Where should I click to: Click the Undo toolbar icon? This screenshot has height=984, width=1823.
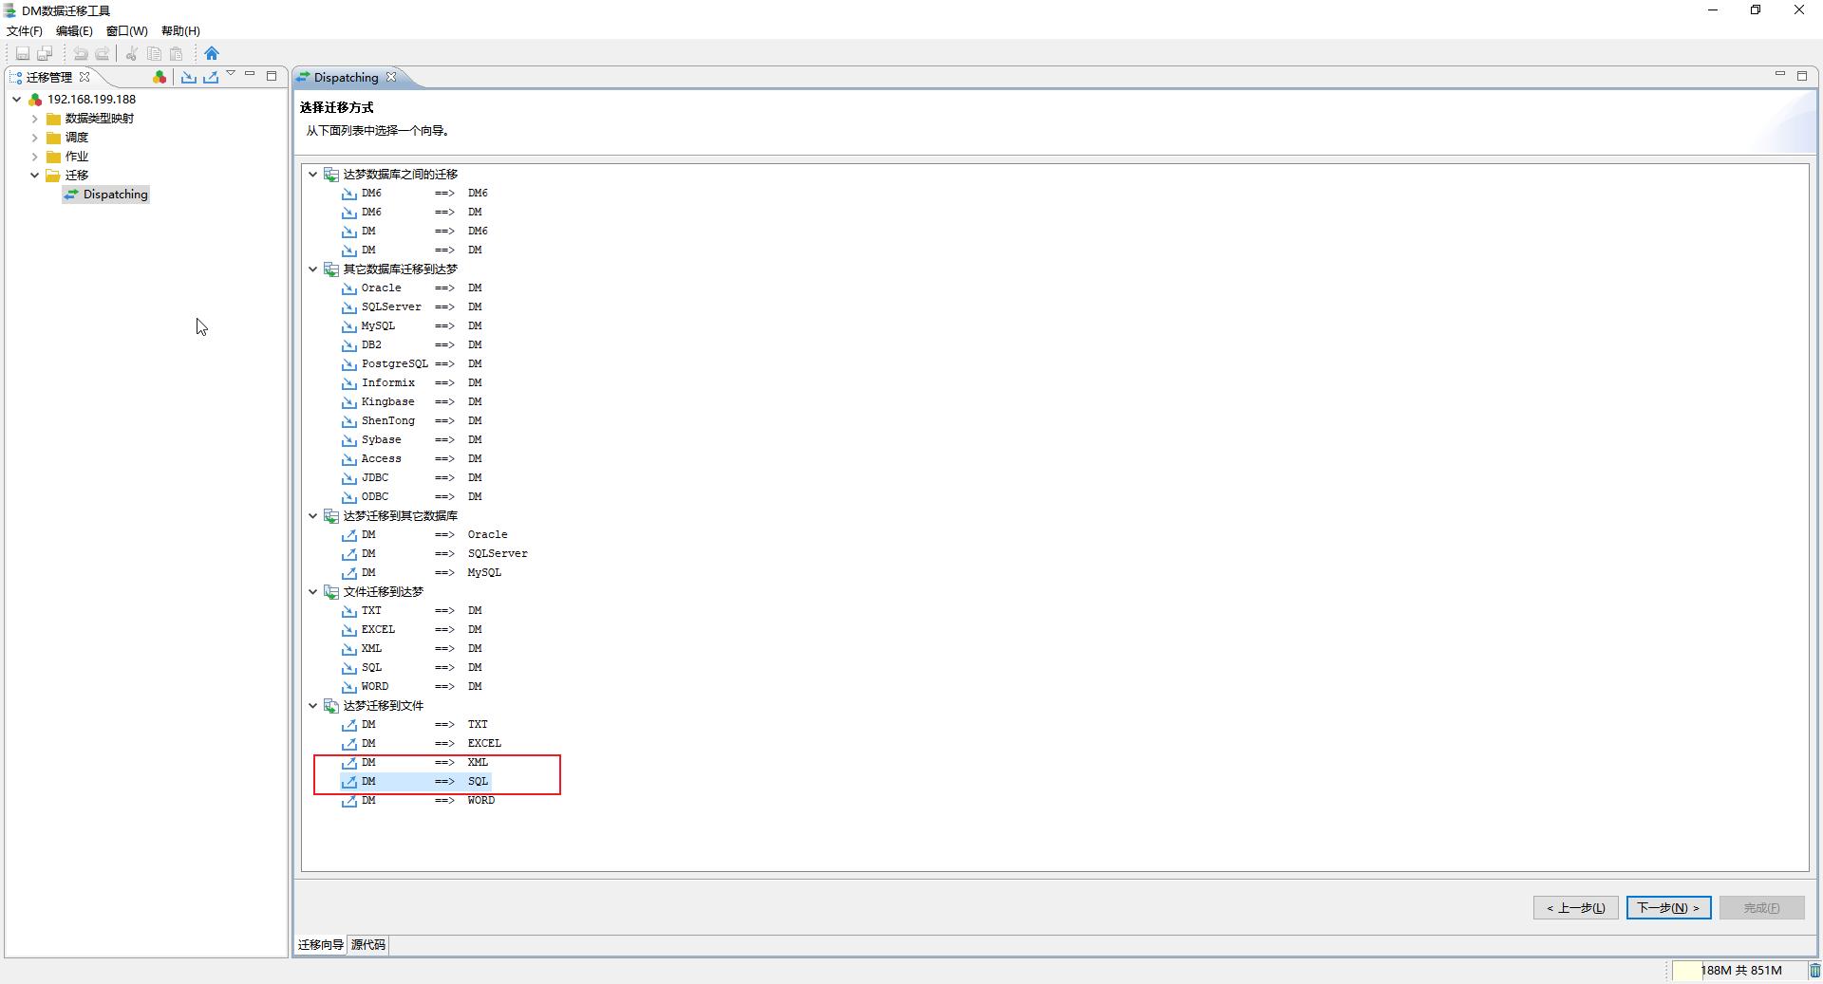tap(81, 53)
